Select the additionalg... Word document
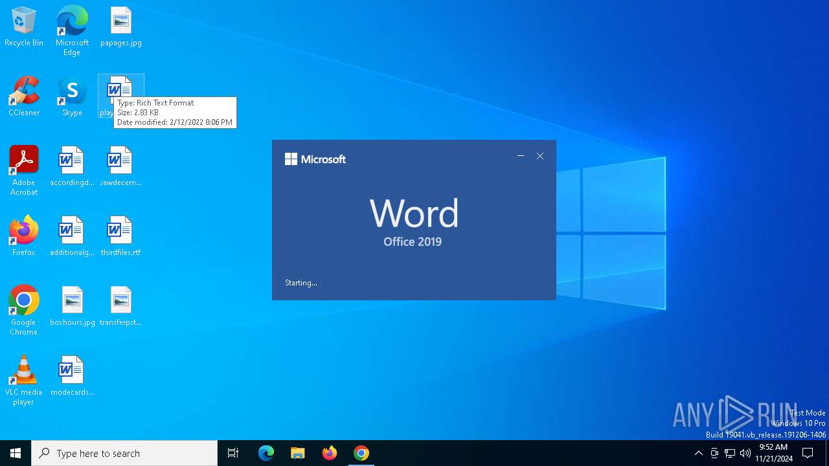The width and height of the screenshot is (829, 466). [72, 237]
